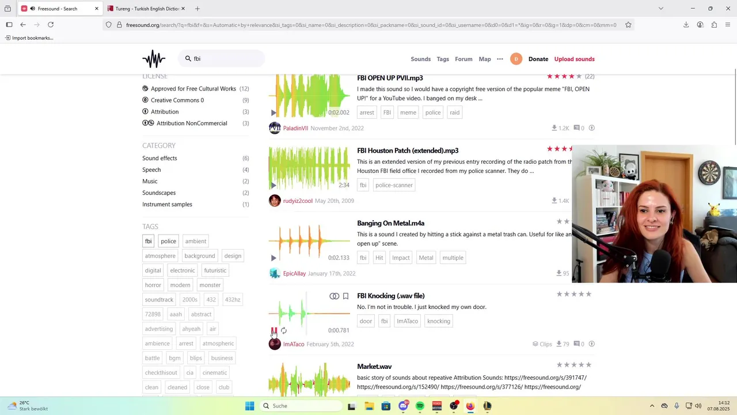Click license icon on FBI OPEN UP row
Viewport: 737px width, 415px height.
tap(591, 128)
